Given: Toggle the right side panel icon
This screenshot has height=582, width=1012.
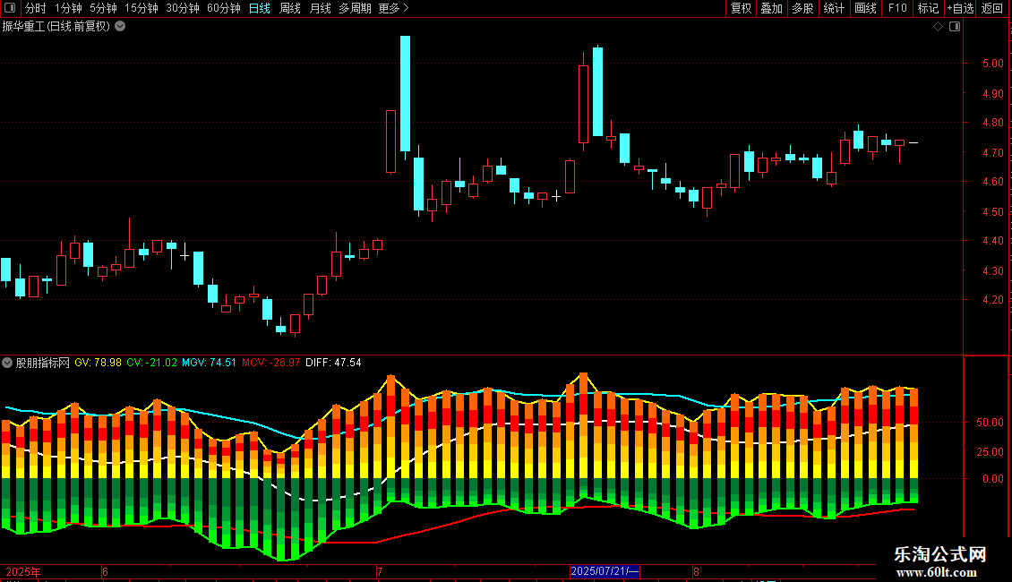Looking at the screenshot, I should tap(955, 27).
